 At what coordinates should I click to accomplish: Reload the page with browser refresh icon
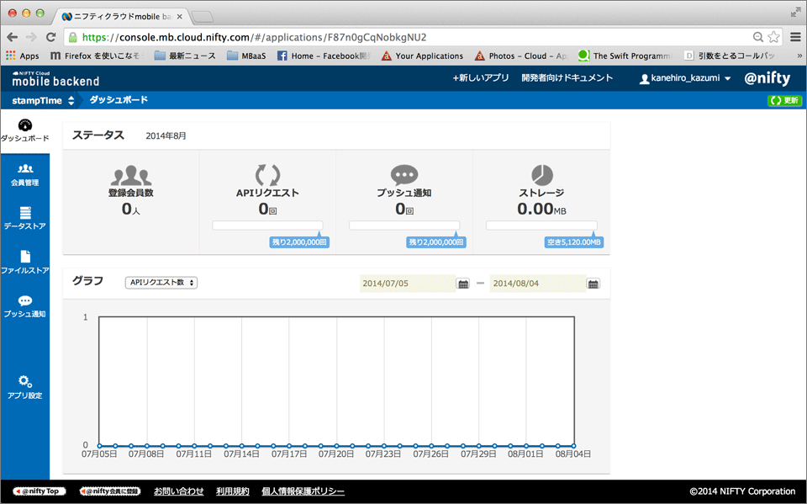point(50,37)
